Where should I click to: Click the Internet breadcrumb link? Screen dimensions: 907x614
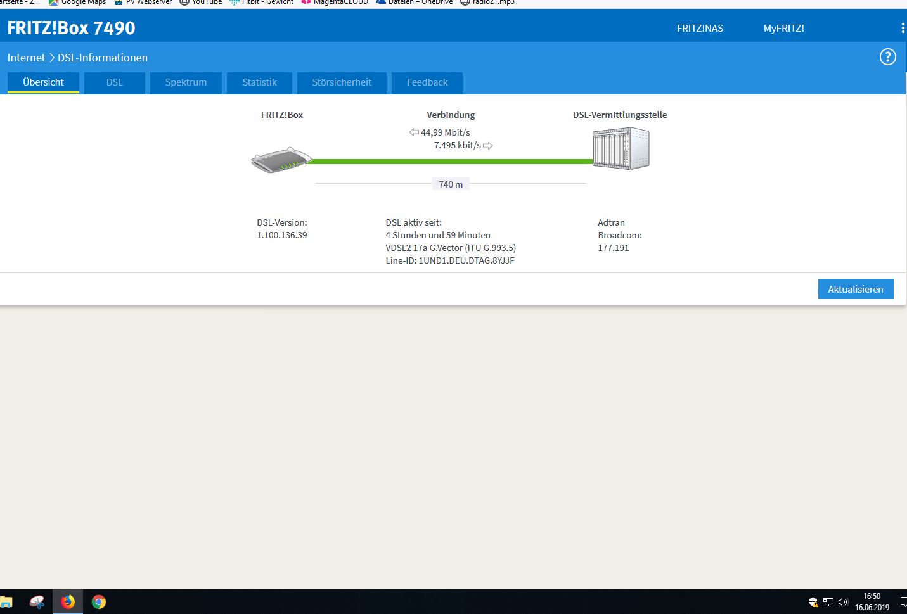click(x=26, y=58)
